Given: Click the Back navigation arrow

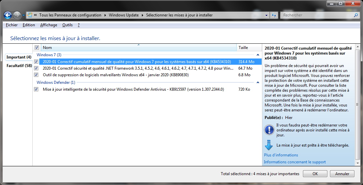Looking at the screenshot, I should tap(8, 15).
